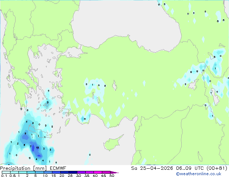Click the legend label '45'
The image size is (229, 177).
(x=103, y=176)
